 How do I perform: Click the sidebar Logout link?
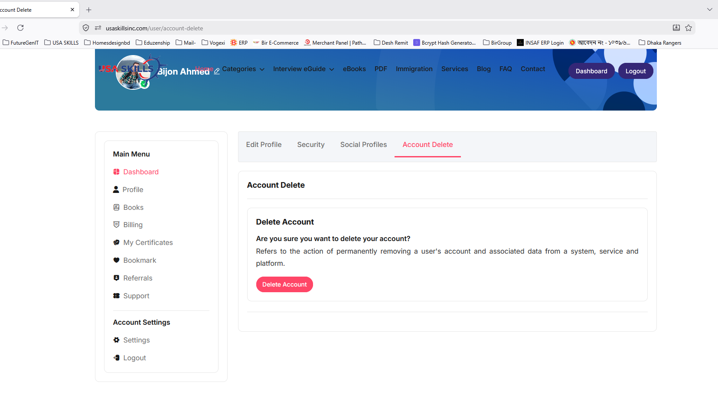pos(134,358)
